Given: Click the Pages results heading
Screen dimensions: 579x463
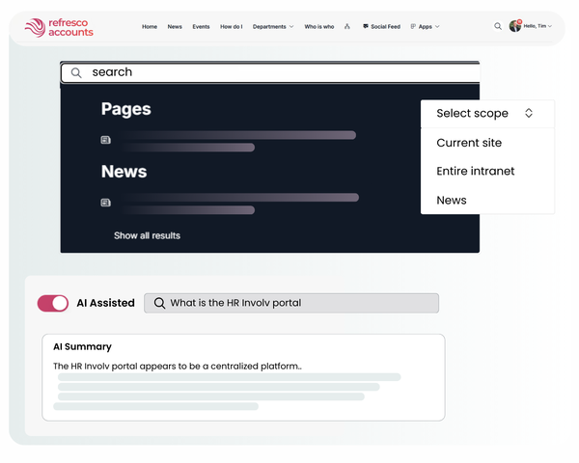Looking at the screenshot, I should pyautogui.click(x=125, y=109).
